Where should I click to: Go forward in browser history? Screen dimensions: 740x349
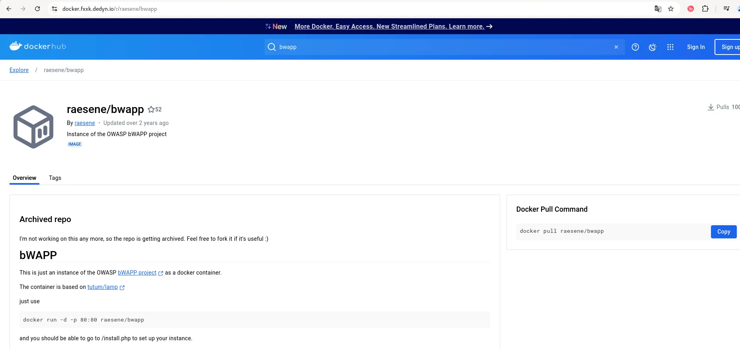point(23,9)
